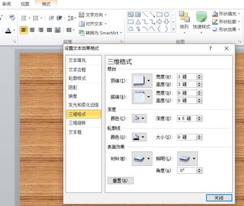Select the curve shape
The height and width of the screenshot is (206, 244).
[152, 29]
